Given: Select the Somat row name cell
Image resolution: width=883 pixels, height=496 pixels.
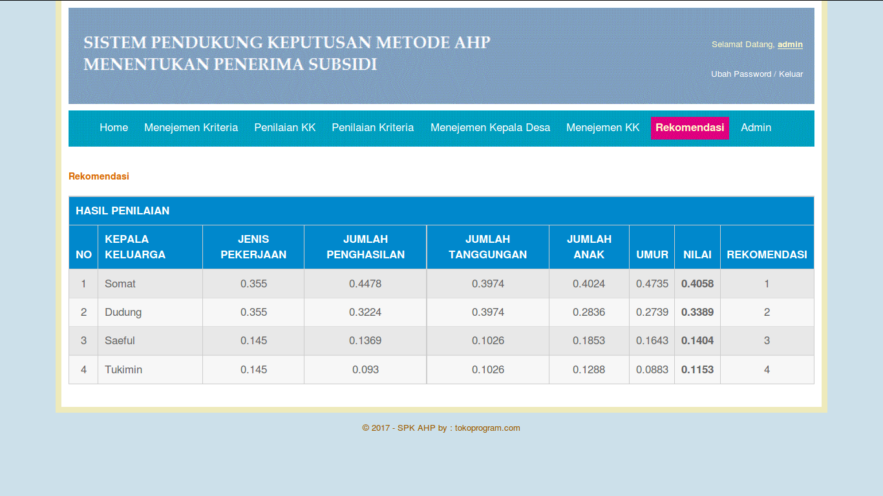Looking at the screenshot, I should (x=120, y=284).
